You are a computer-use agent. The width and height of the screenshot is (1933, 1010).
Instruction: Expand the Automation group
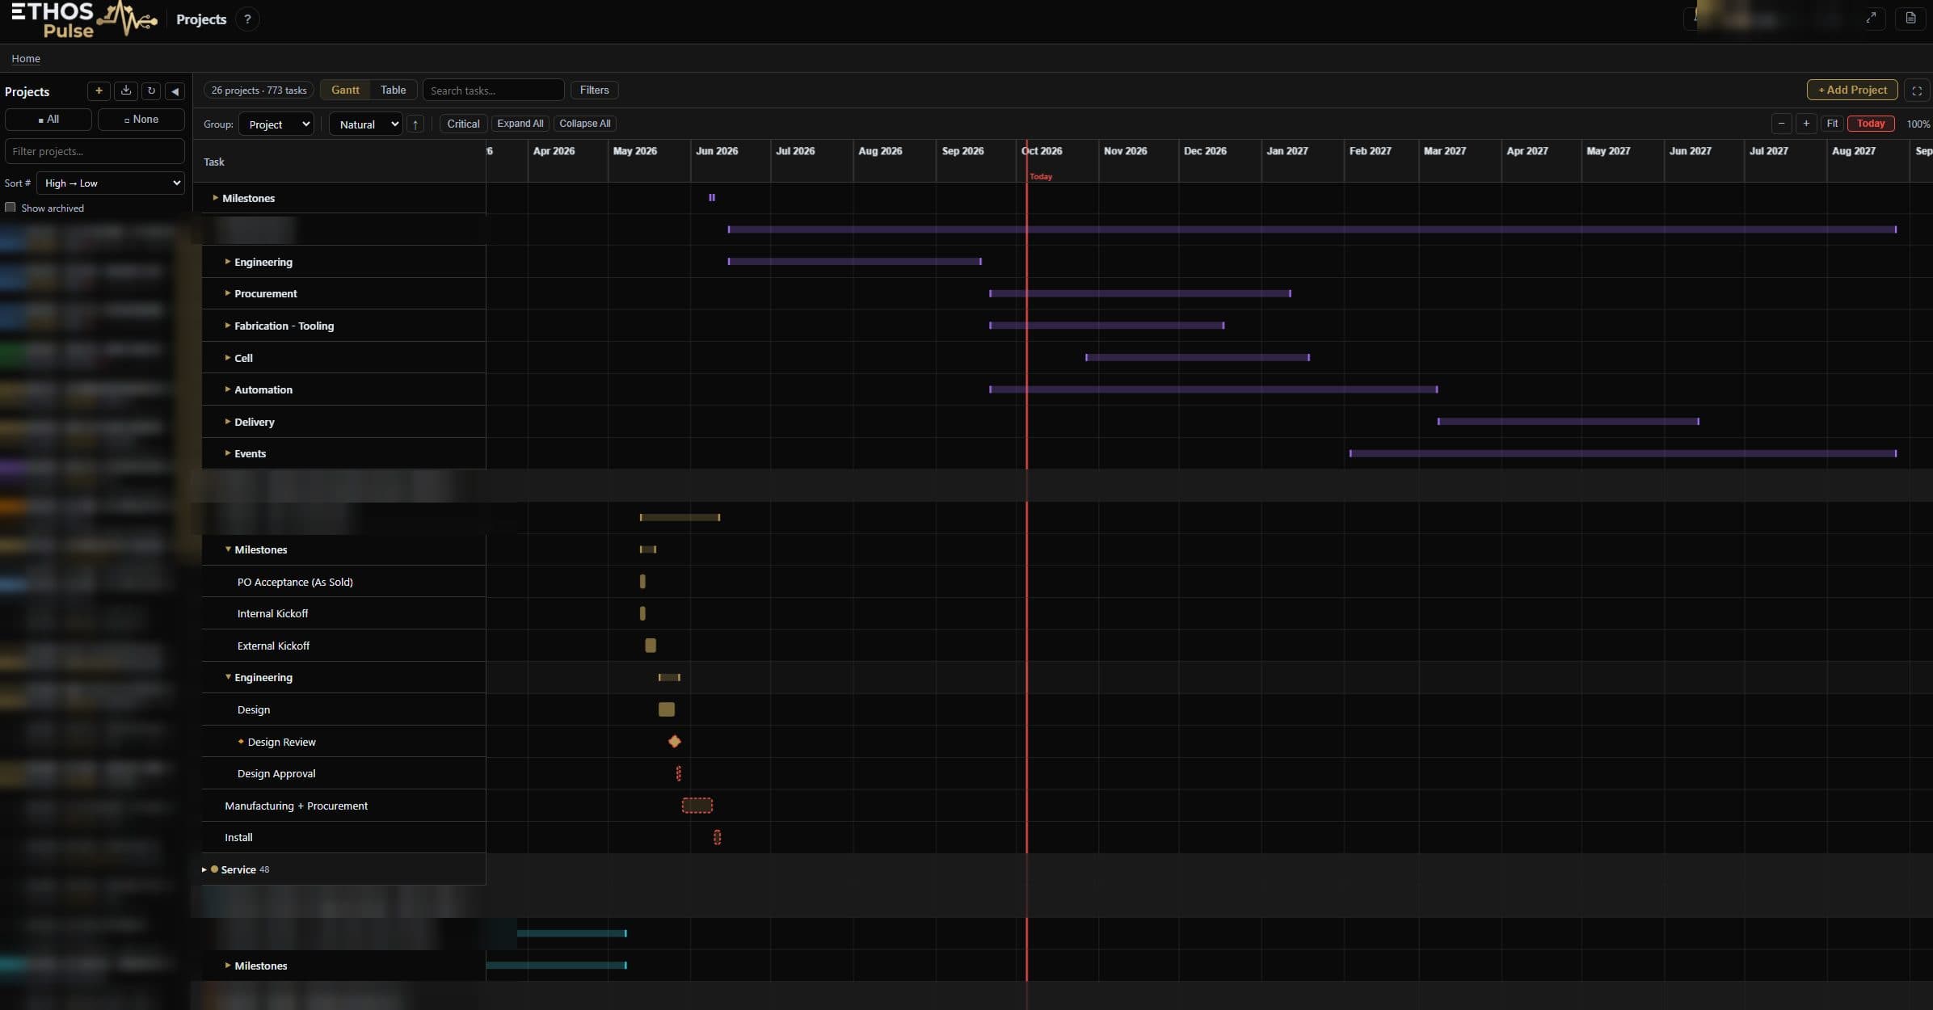pos(227,389)
